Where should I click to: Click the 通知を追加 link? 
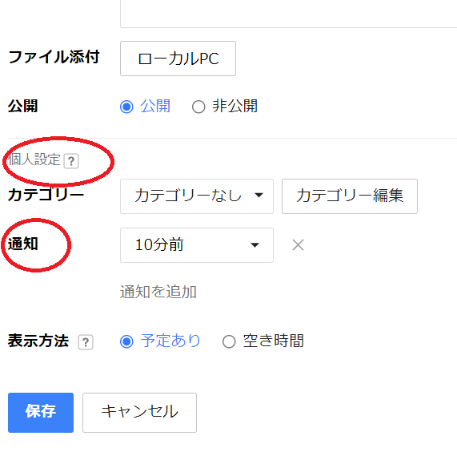[158, 292]
